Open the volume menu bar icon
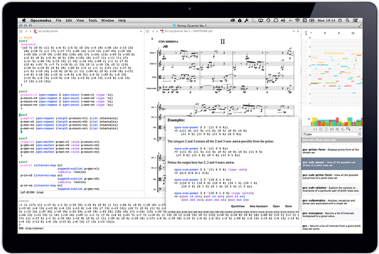 point(283,21)
